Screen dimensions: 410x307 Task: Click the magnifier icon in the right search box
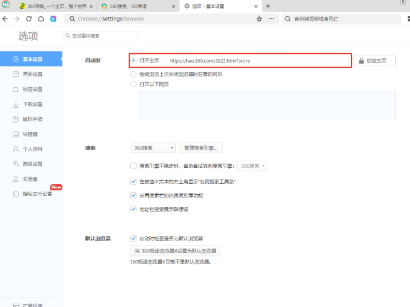pyautogui.click(x=287, y=19)
